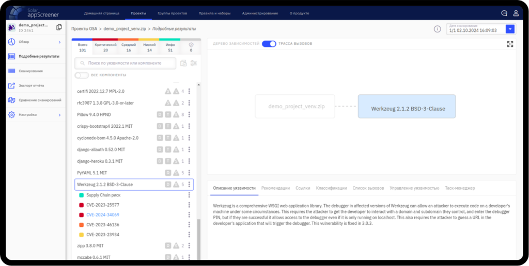Open the filter settings sliders icon
This screenshot has height=266, width=529.
point(194,63)
